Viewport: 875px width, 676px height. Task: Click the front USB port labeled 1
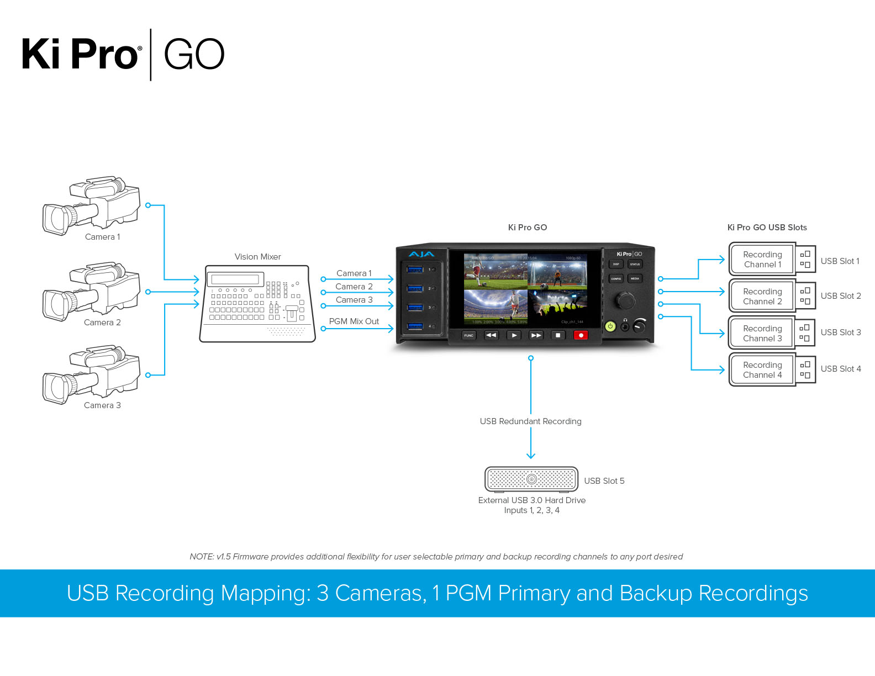(415, 270)
